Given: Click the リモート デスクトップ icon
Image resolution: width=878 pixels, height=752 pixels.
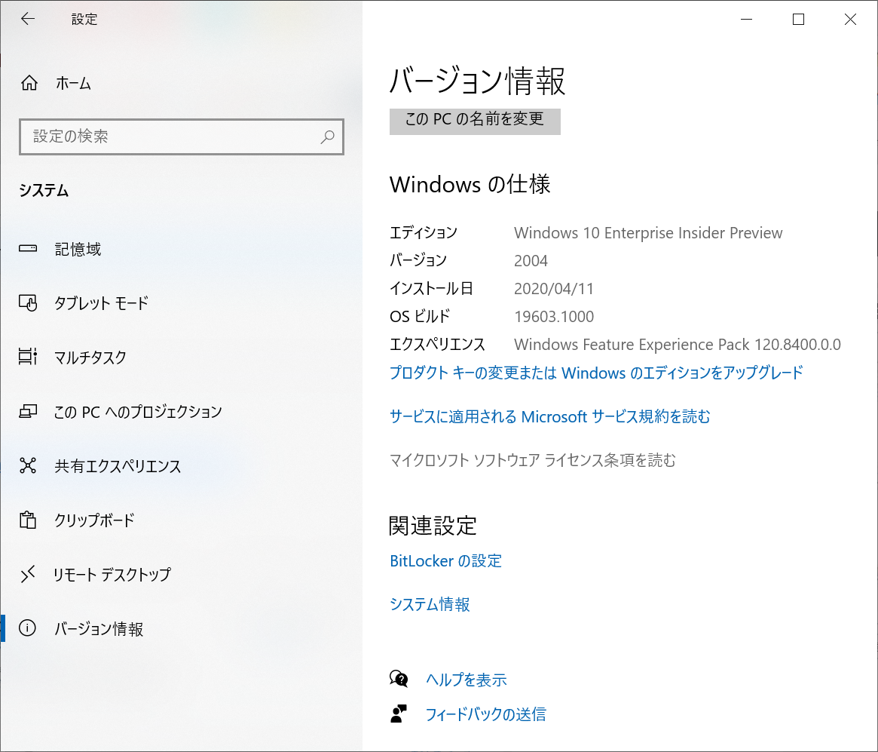Looking at the screenshot, I should click(28, 574).
